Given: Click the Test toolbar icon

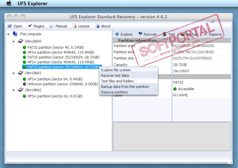Looking at the screenshot, I should coord(165,34).
